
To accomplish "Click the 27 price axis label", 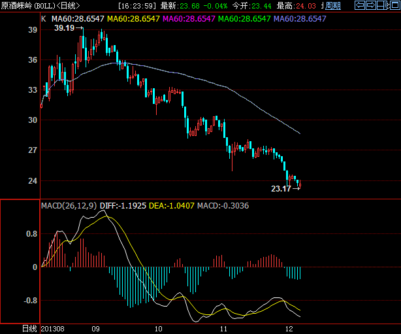I will pos(33,150).
